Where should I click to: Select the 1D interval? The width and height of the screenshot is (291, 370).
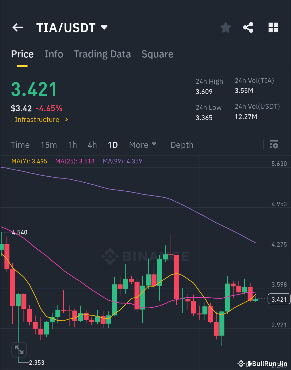[x=113, y=145]
